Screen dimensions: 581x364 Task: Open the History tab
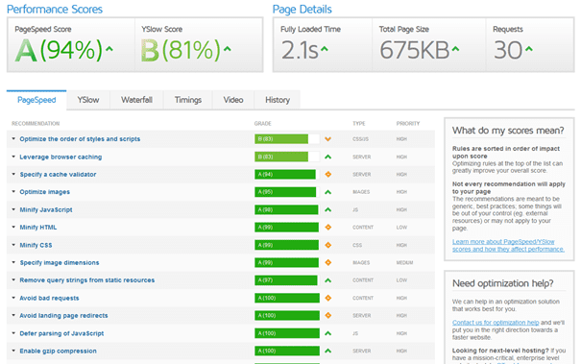(278, 100)
